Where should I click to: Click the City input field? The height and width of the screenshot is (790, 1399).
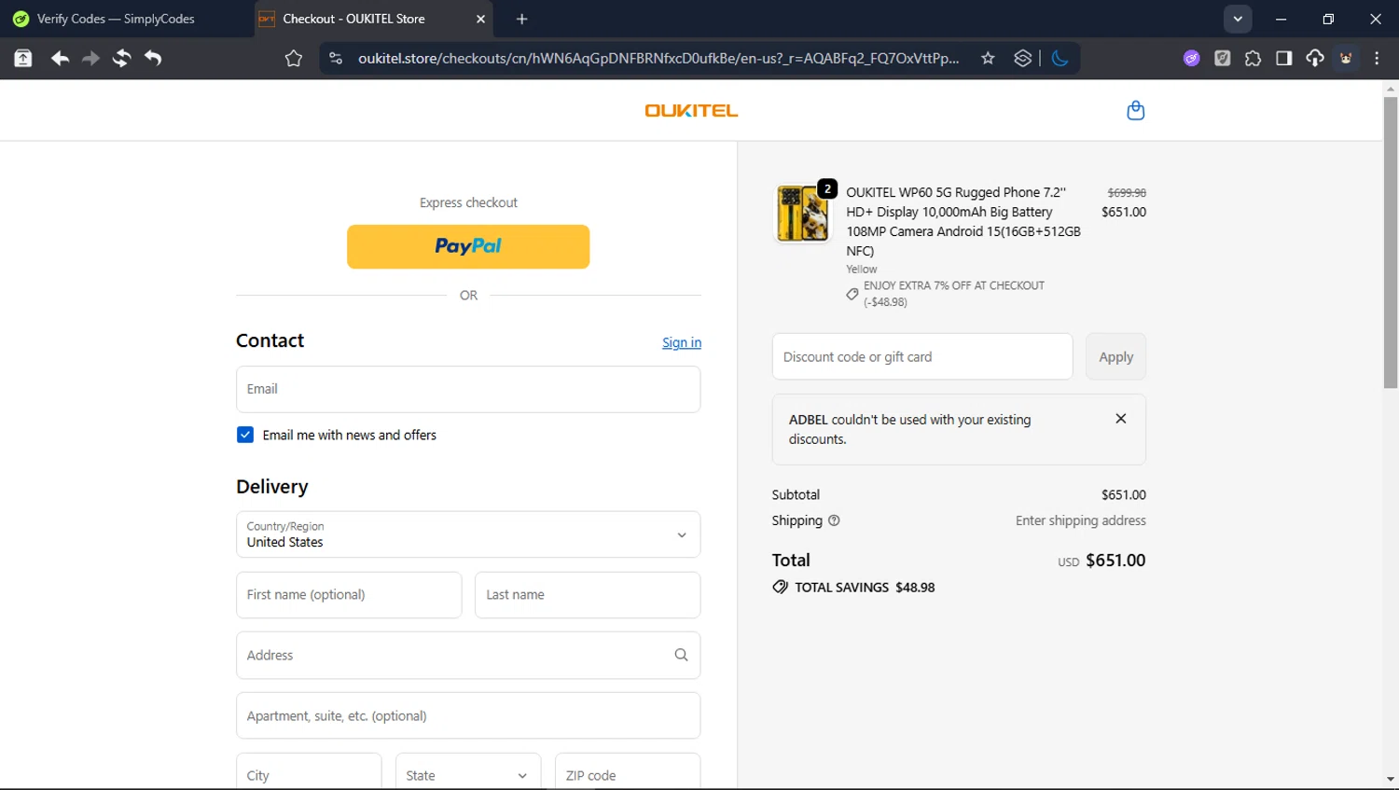[309, 775]
